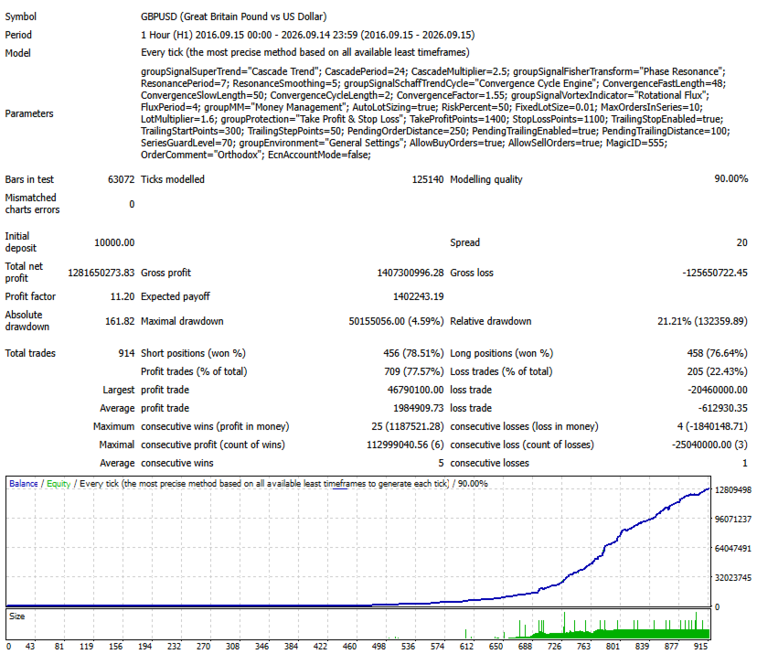Image resolution: width=757 pixels, height=654 pixels.
Task: Select the Modelling quality 90.00% value
Action: coord(730,178)
